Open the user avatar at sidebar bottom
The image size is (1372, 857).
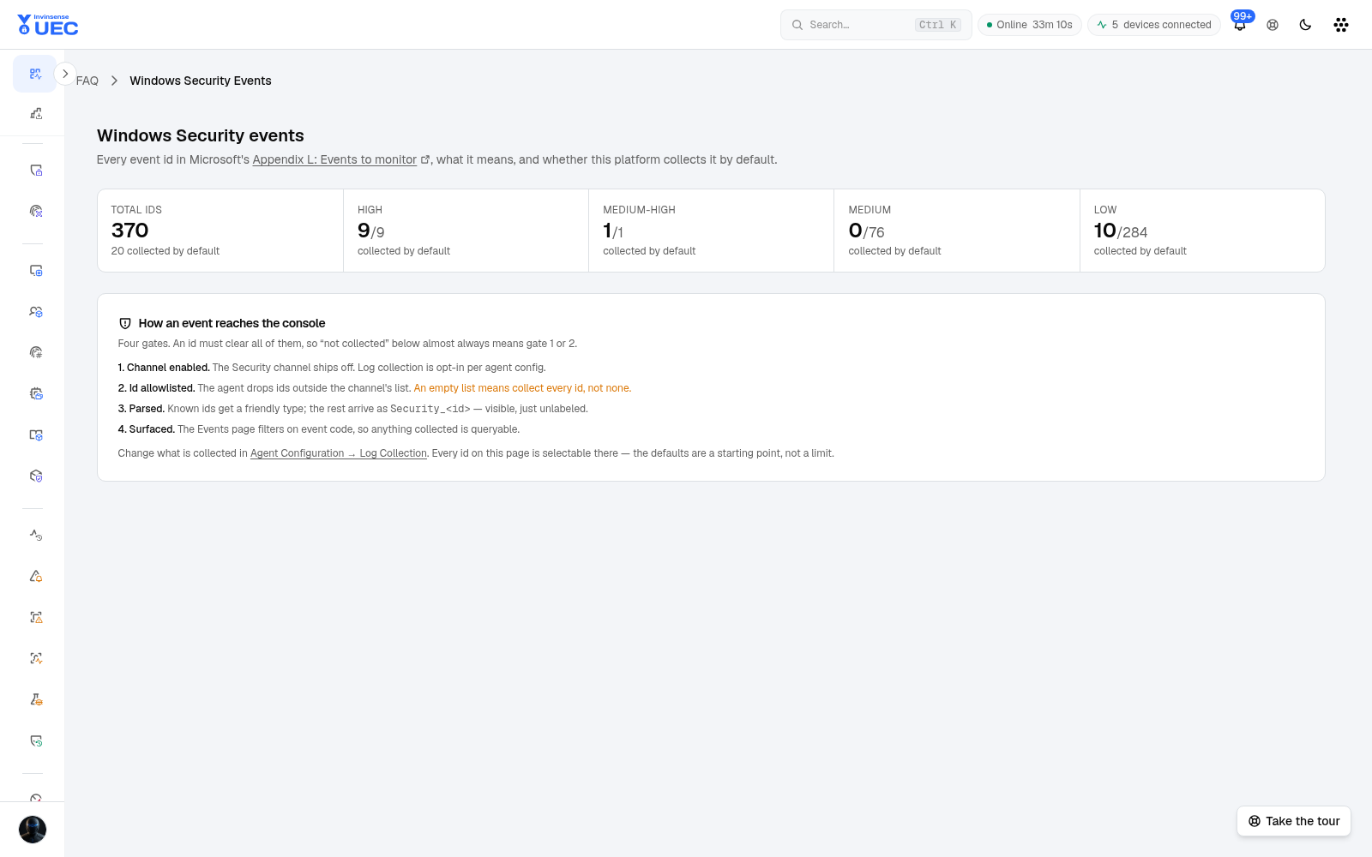pyautogui.click(x=33, y=830)
